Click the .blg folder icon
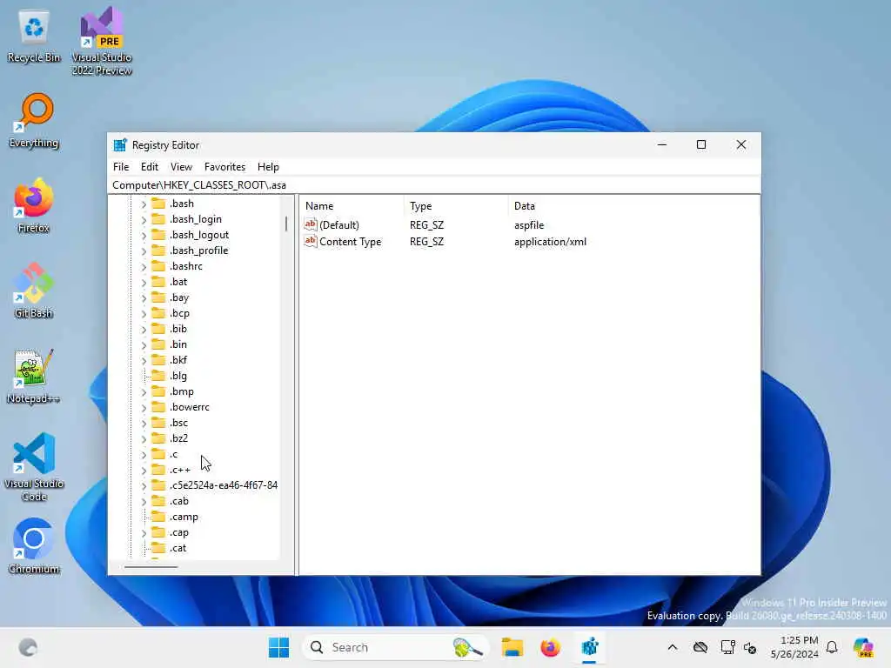Image resolution: width=891 pixels, height=668 pixels. (x=158, y=376)
